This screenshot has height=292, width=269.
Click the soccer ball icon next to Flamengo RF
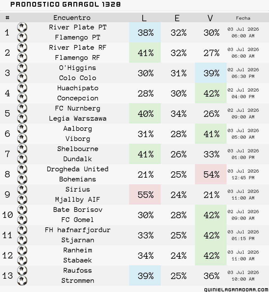tap(22, 58)
